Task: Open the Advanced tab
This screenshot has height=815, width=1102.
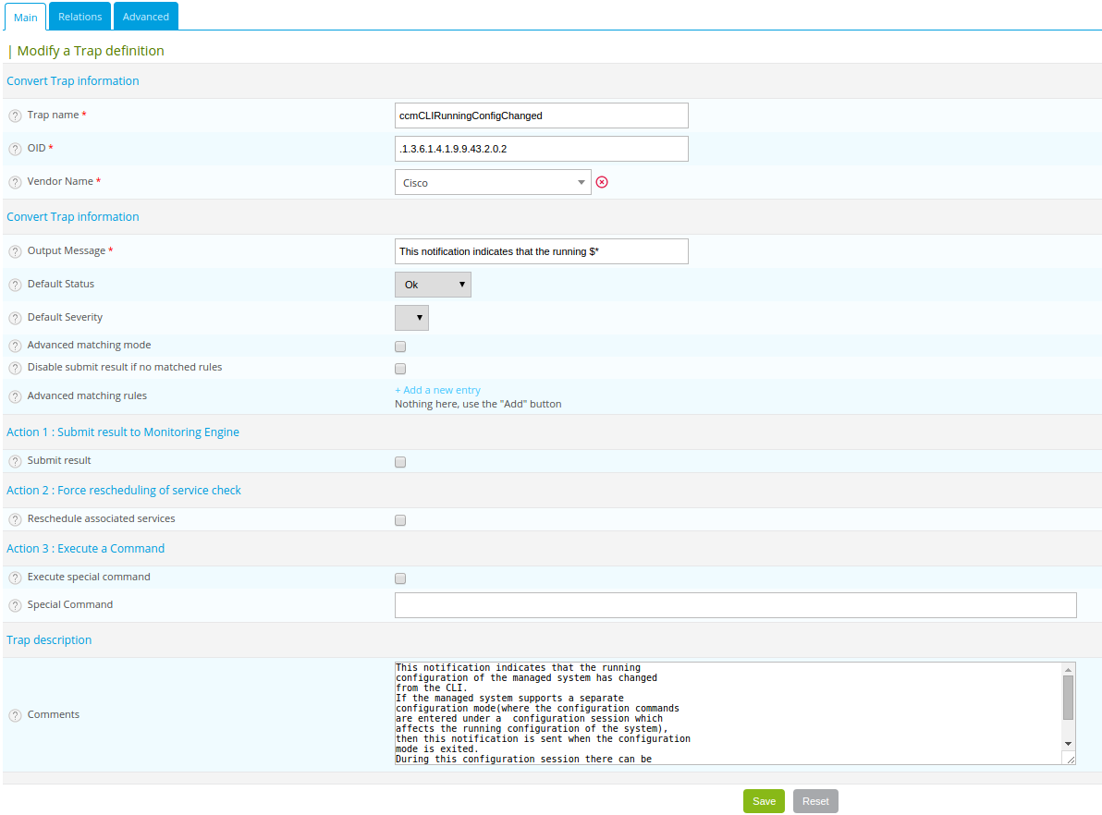Action: pos(146,17)
